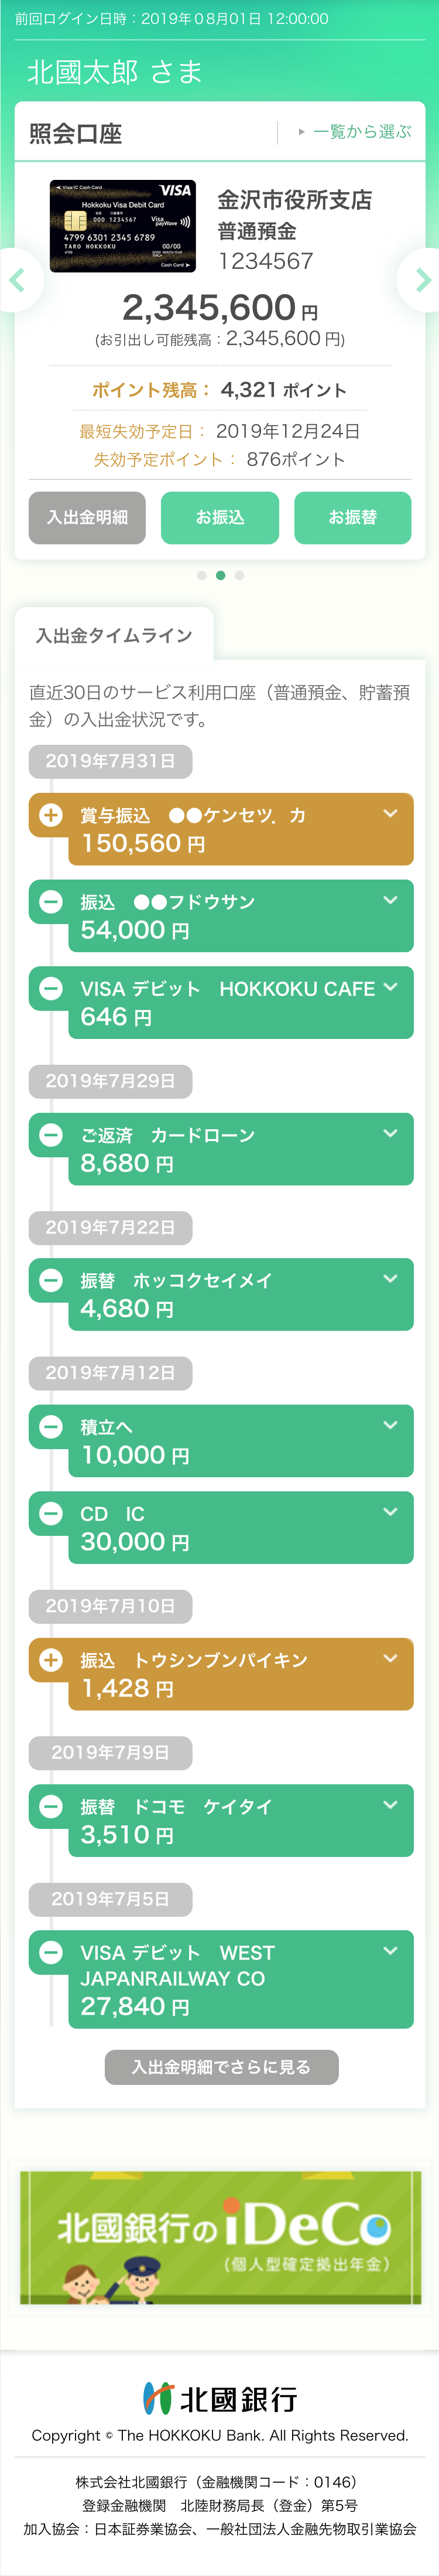Select the middle active carousel dot
This screenshot has width=439, height=2576.
coord(220,575)
